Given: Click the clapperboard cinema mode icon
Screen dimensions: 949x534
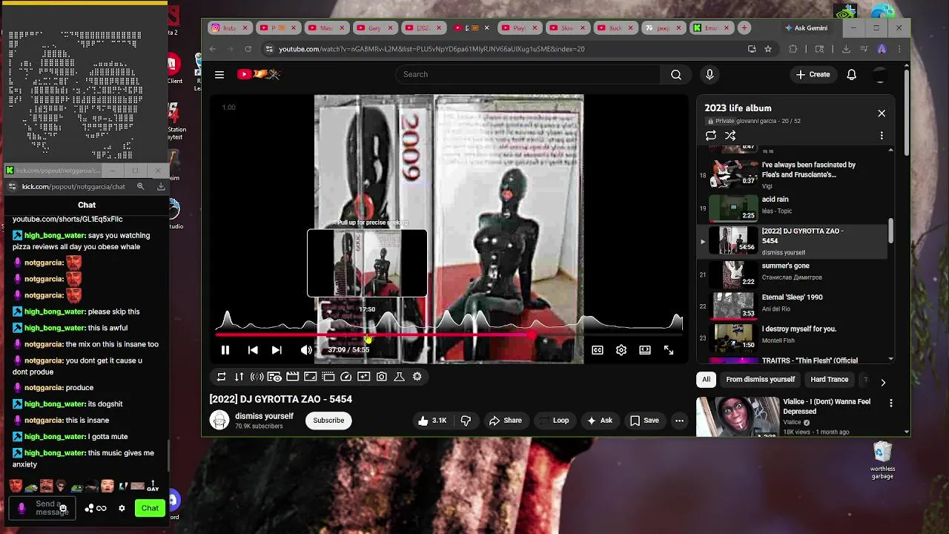Looking at the screenshot, I should 292,377.
